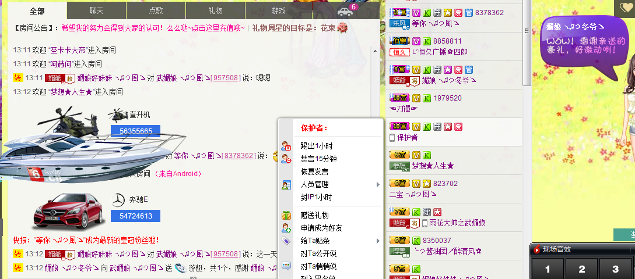Click the add-friend icon beside 申请成为好友
This screenshot has height=279, width=635.
point(286,228)
